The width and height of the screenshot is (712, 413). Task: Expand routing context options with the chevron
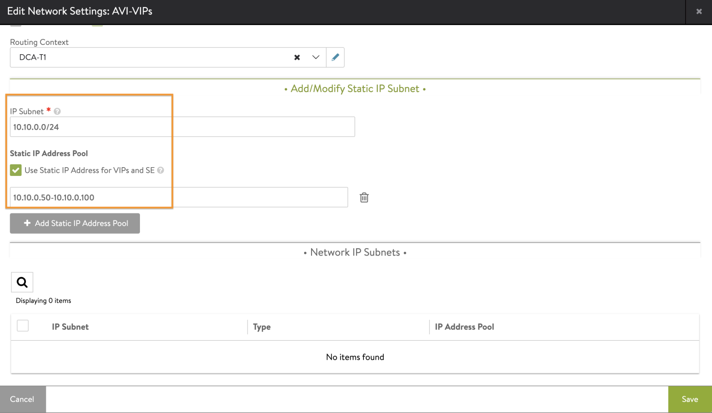click(315, 57)
